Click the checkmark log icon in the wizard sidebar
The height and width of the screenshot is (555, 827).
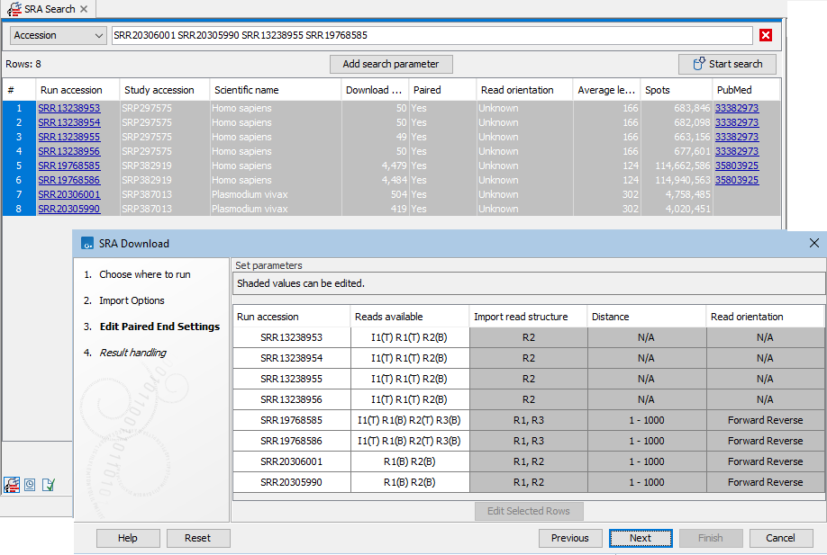click(x=49, y=485)
